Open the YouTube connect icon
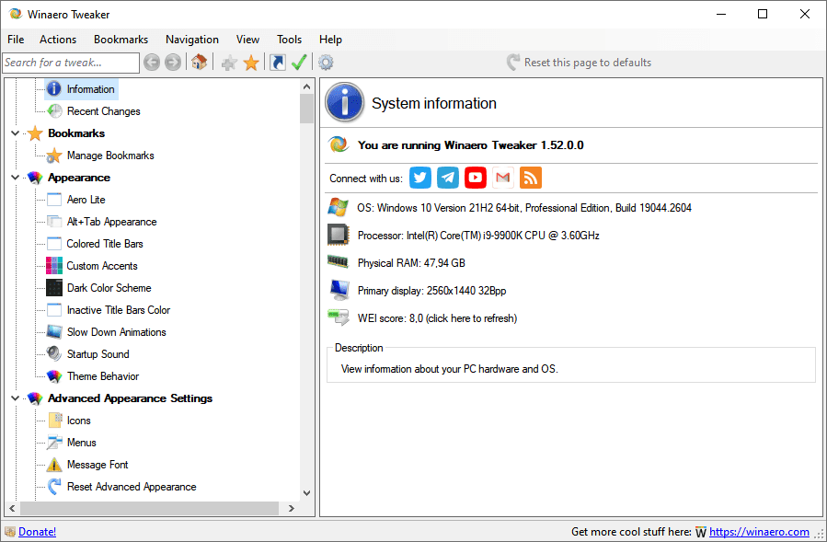 point(476,178)
